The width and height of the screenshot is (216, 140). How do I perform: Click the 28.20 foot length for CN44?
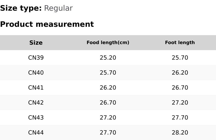coord(180,133)
